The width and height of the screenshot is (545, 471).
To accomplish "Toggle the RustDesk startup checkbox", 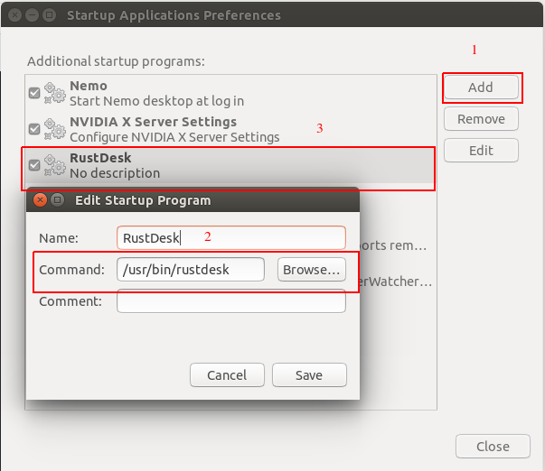I will pyautogui.click(x=34, y=165).
